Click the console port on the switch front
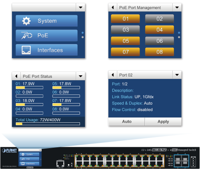Screen dimensions: 200x169 click(60, 163)
